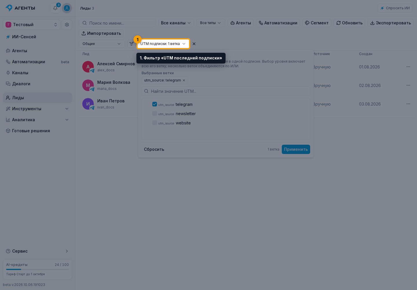
Task: Click the add filter icon
Action: pyautogui.click(x=131, y=44)
